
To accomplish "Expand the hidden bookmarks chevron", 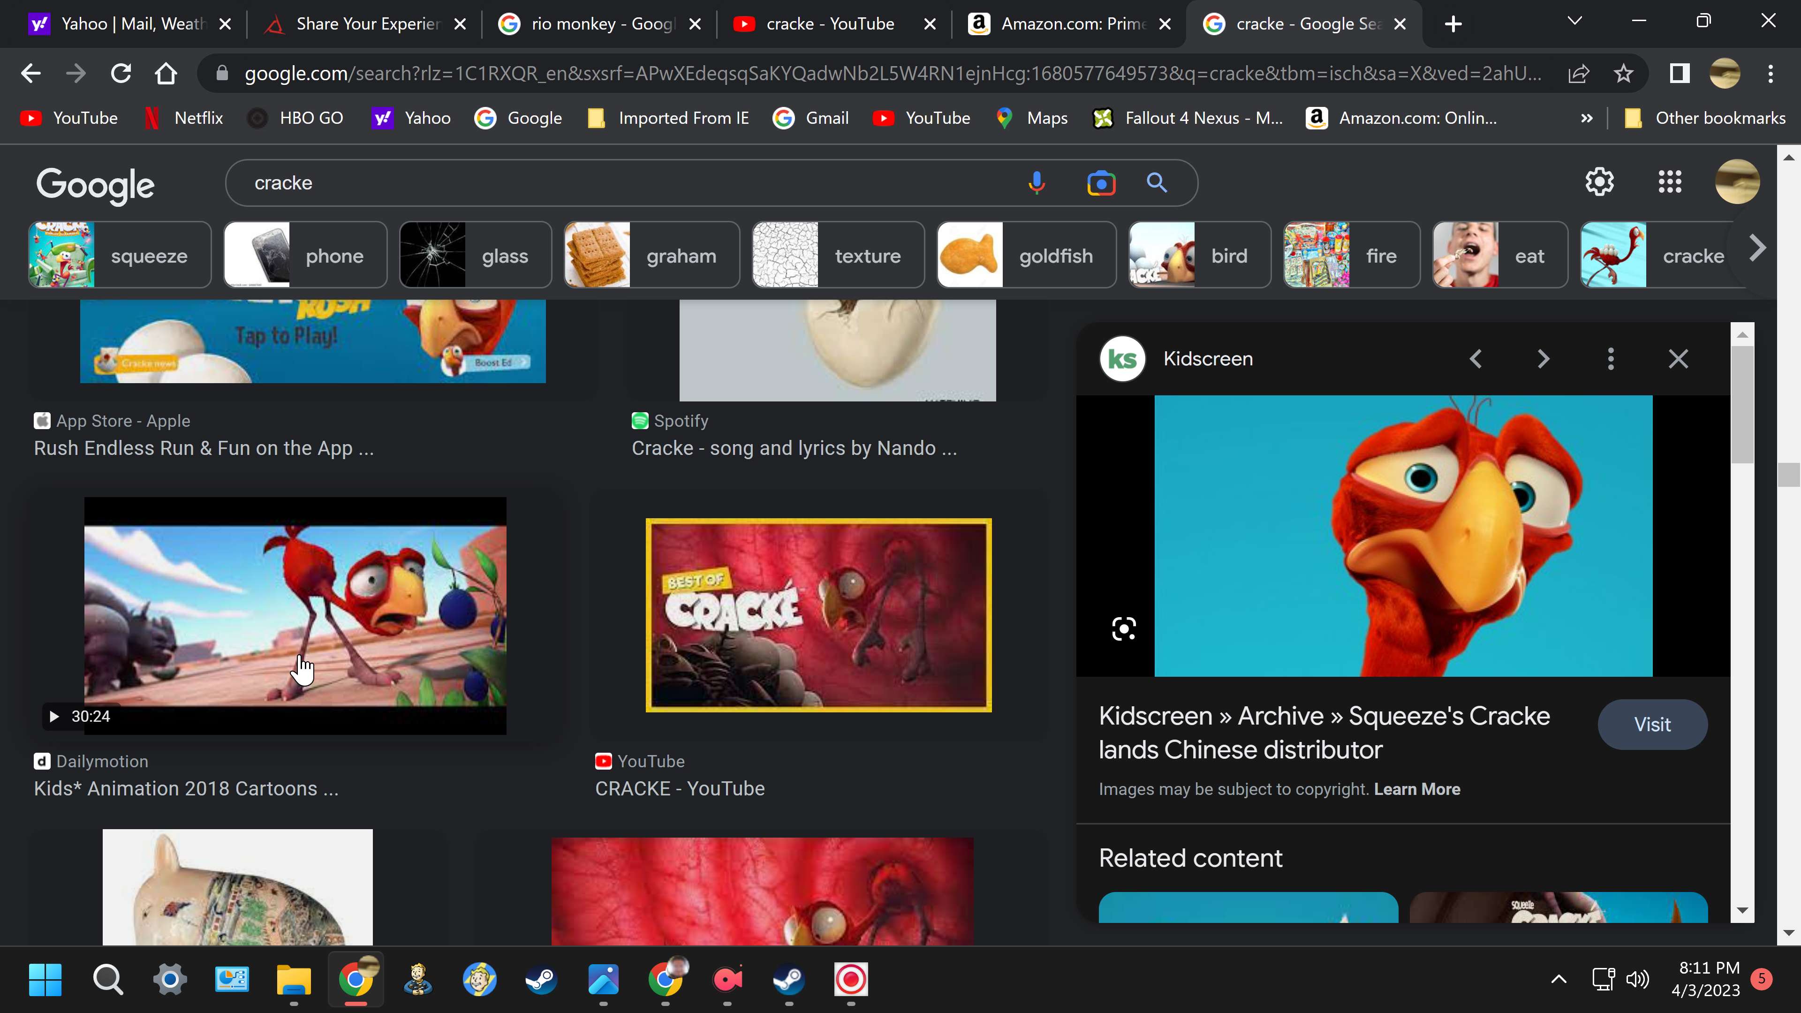I will pyautogui.click(x=1586, y=118).
